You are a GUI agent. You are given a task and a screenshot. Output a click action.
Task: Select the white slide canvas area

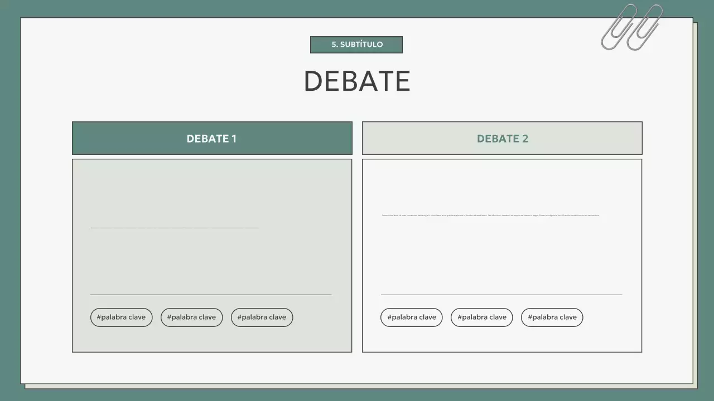(x=357, y=368)
